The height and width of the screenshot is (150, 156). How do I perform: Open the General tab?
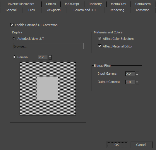[11, 10]
